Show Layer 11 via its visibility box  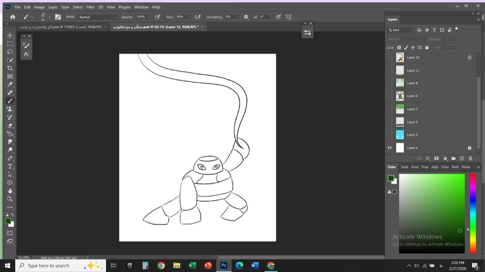390,70
